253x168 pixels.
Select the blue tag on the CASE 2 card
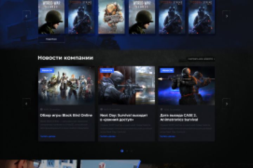(x=167, y=70)
